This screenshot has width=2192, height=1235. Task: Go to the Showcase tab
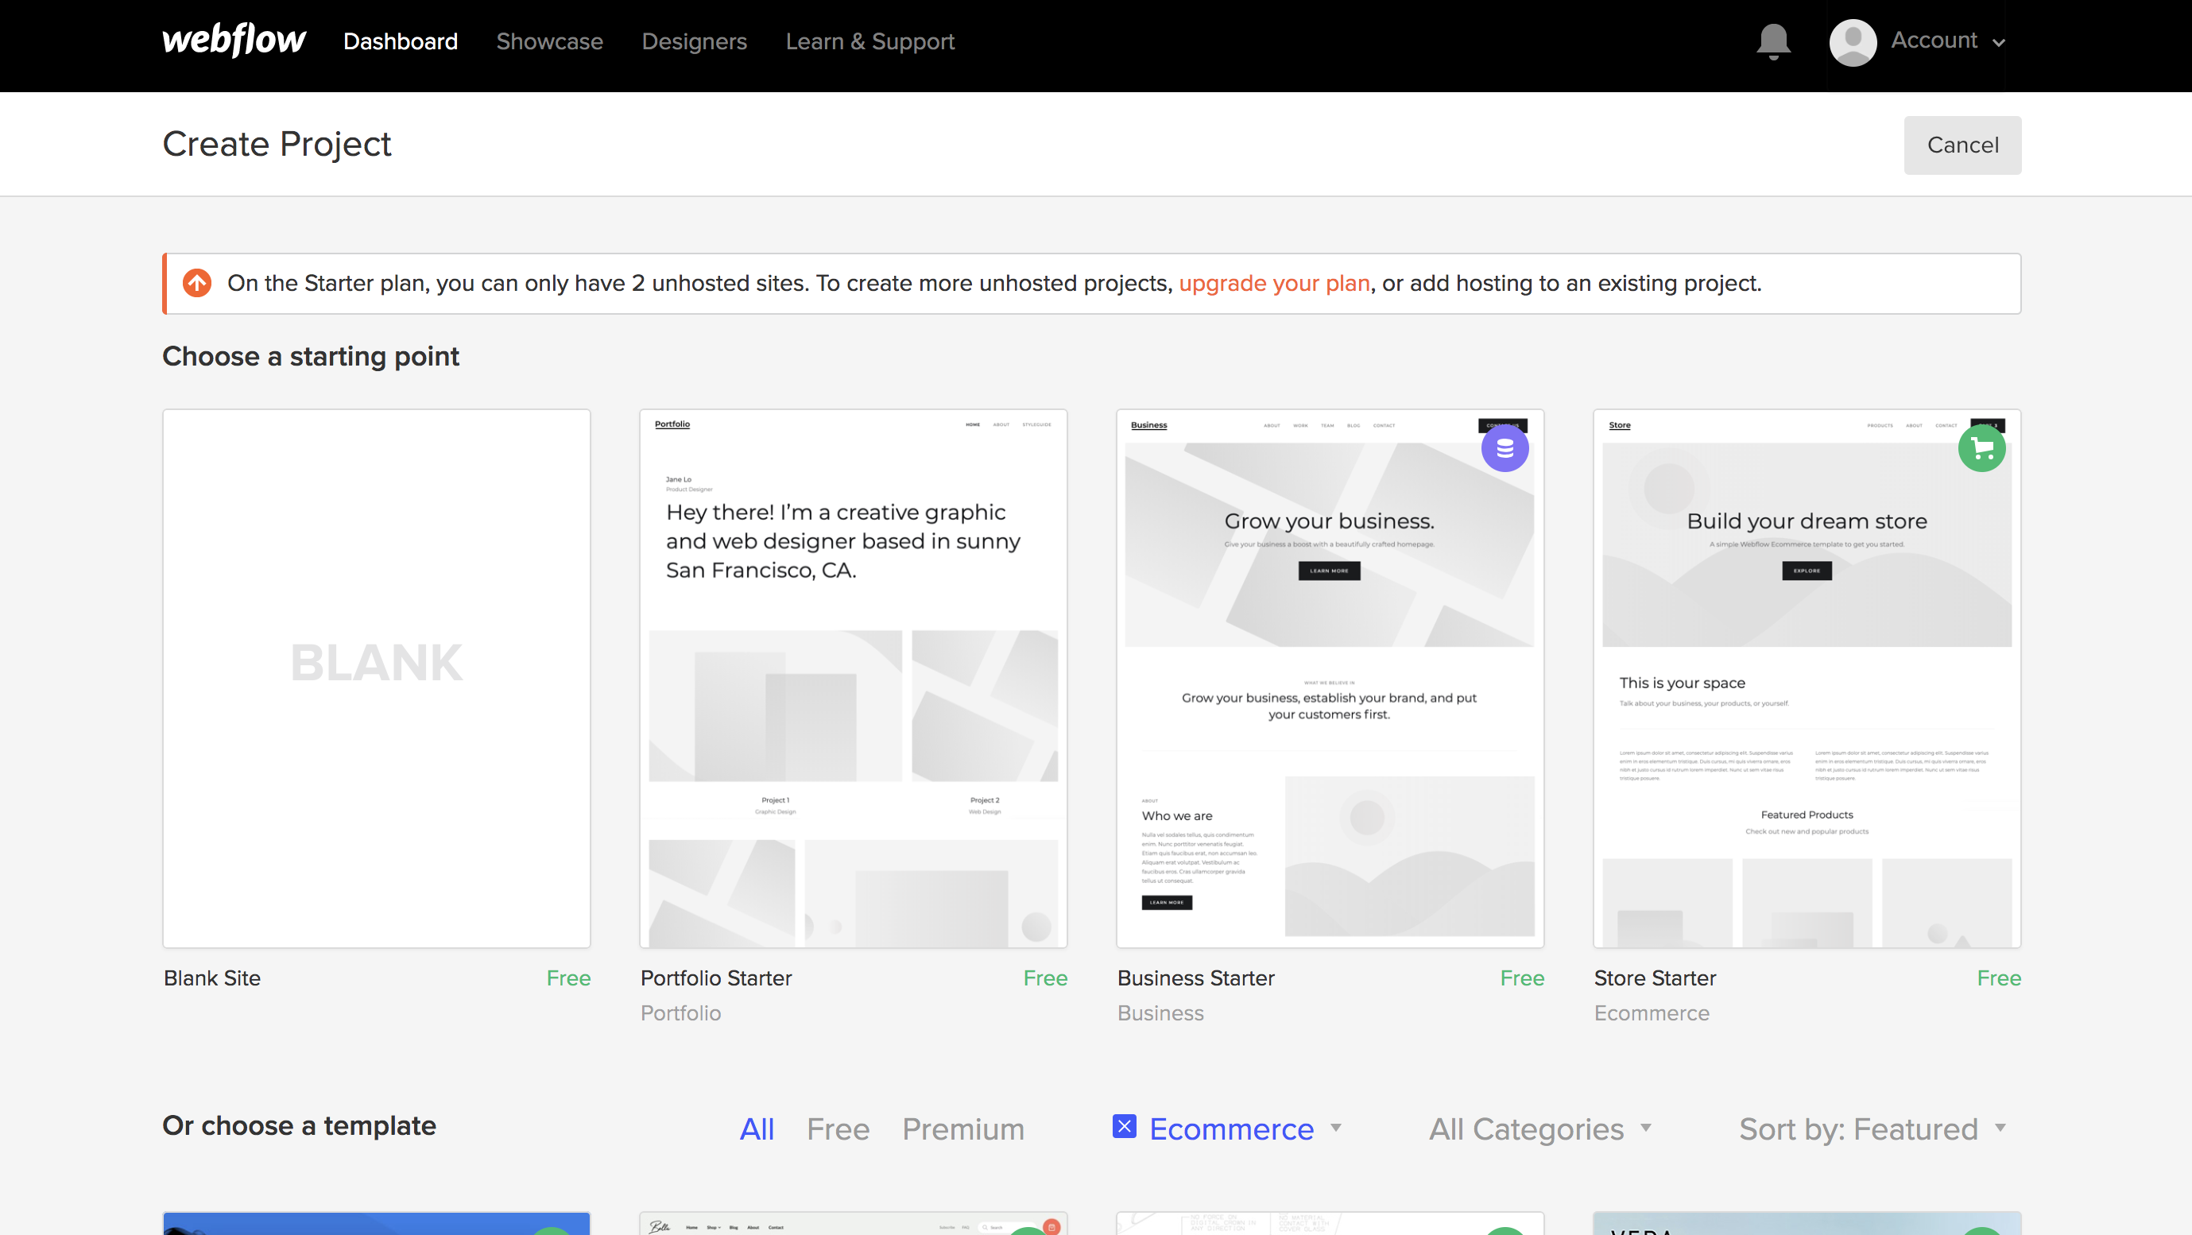549,41
